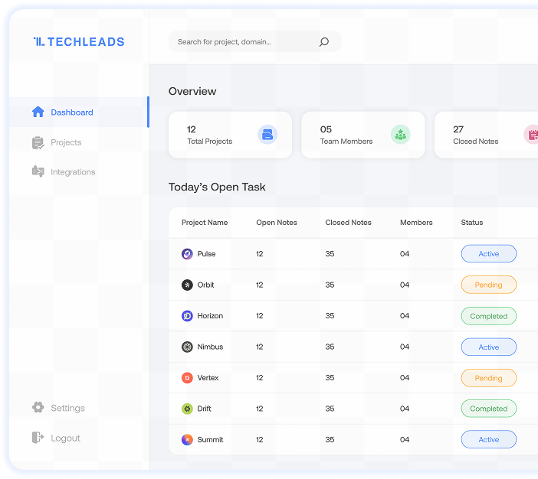
Task: Click the open notes value 12 for Pulse
Action: coord(259,254)
